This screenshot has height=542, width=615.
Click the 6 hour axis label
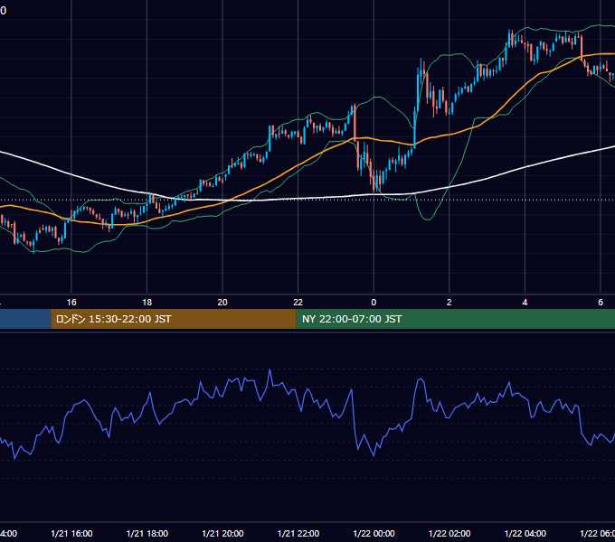(x=601, y=303)
